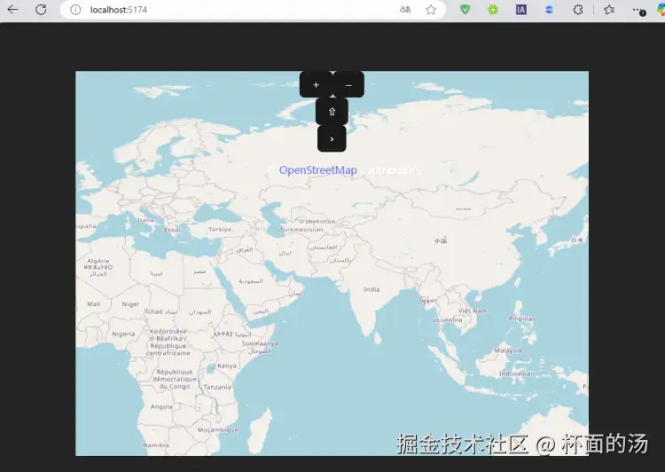The height and width of the screenshot is (472, 665).
Task: Click the Việt Nam label on map
Action: 473,311
